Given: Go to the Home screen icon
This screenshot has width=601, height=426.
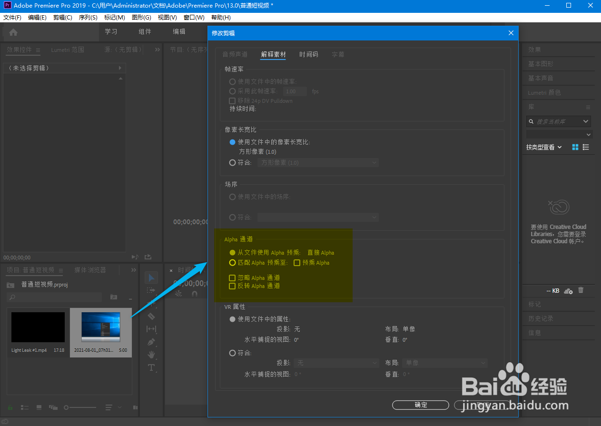Looking at the screenshot, I should [13, 32].
